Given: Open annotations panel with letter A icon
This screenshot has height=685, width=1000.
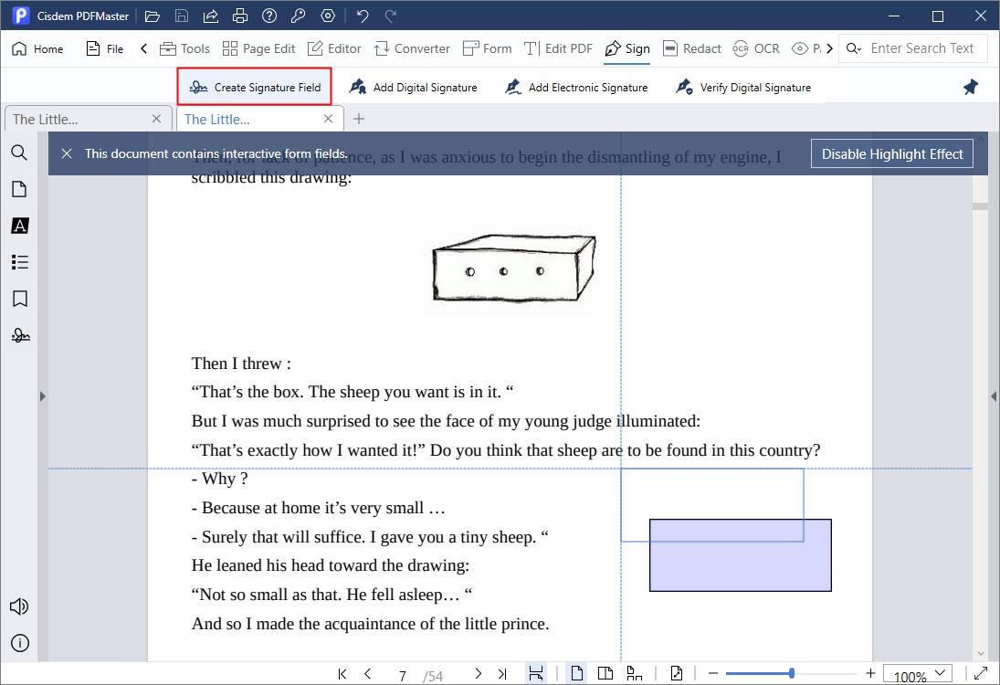Looking at the screenshot, I should point(20,226).
